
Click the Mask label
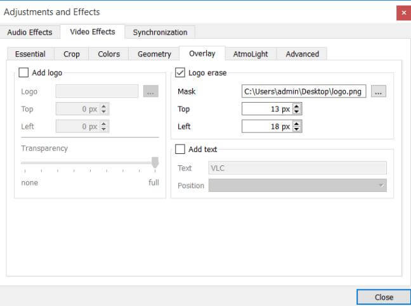coord(186,91)
